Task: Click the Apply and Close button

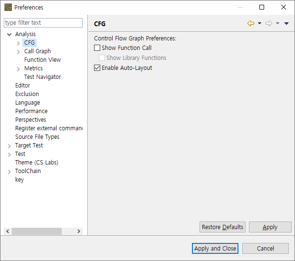Action: click(215, 248)
